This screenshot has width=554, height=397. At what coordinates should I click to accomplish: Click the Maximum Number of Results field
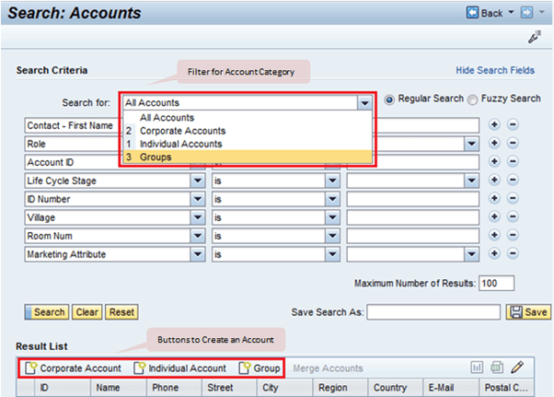pos(497,283)
